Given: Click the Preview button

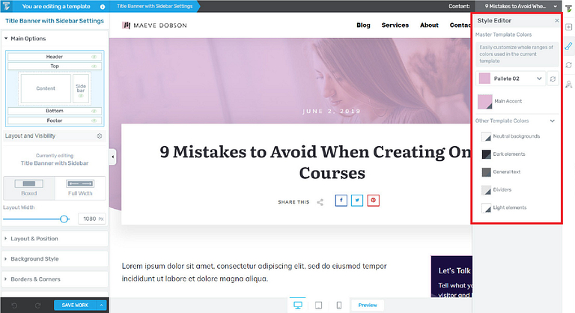Looking at the screenshot, I should (368, 305).
